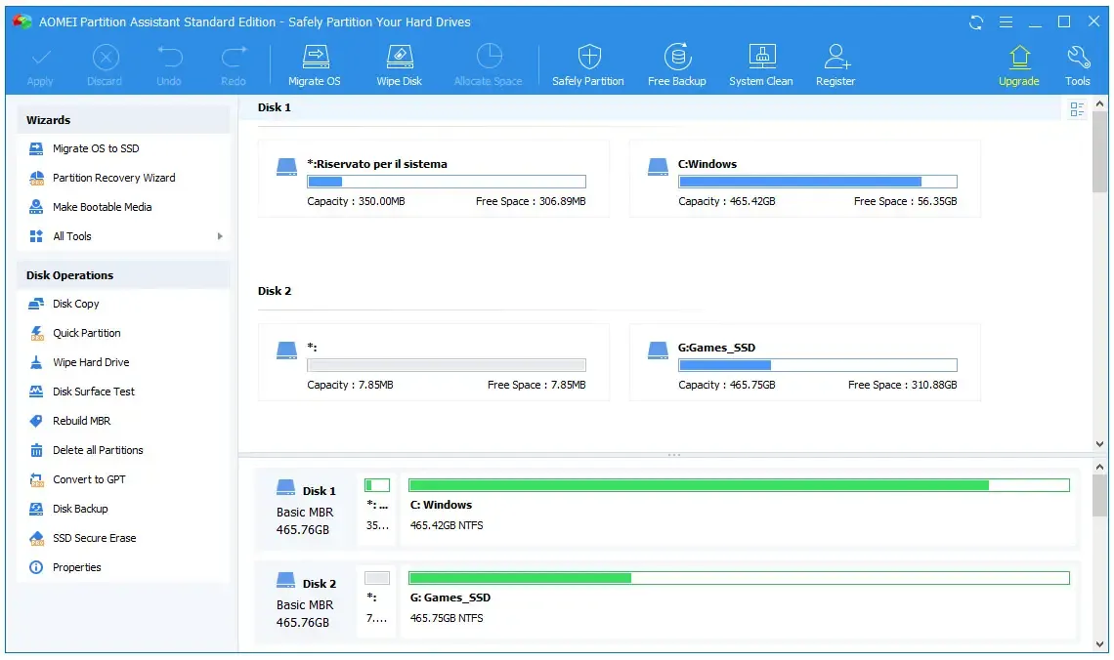Click Disk Surface Test
The height and width of the screenshot is (660, 1114).
point(94,392)
